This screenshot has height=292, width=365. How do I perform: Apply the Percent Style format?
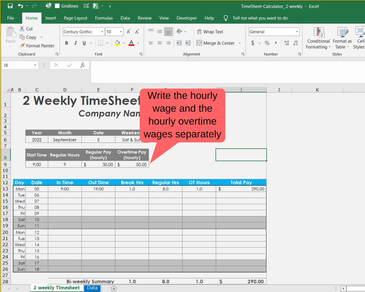point(267,43)
